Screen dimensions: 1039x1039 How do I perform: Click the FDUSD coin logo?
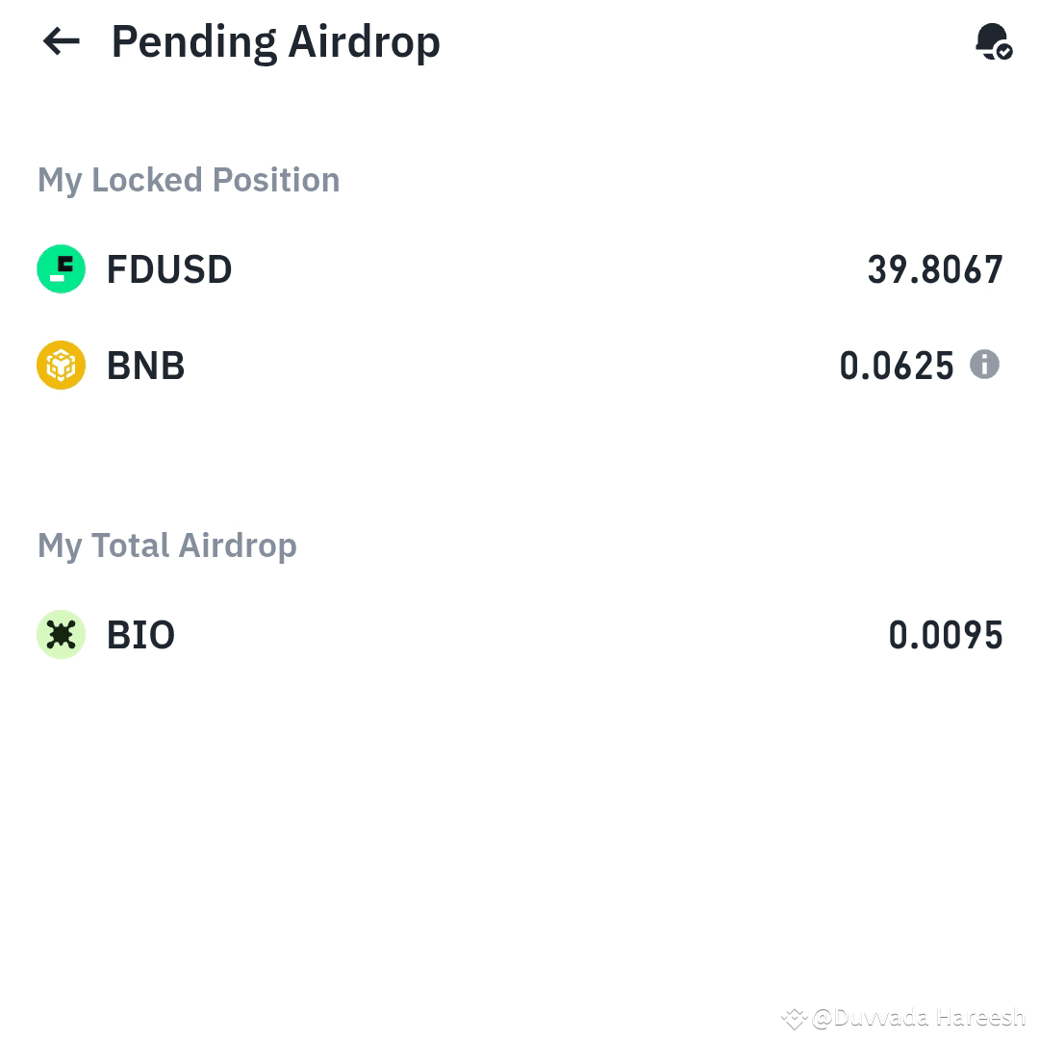[61, 269]
